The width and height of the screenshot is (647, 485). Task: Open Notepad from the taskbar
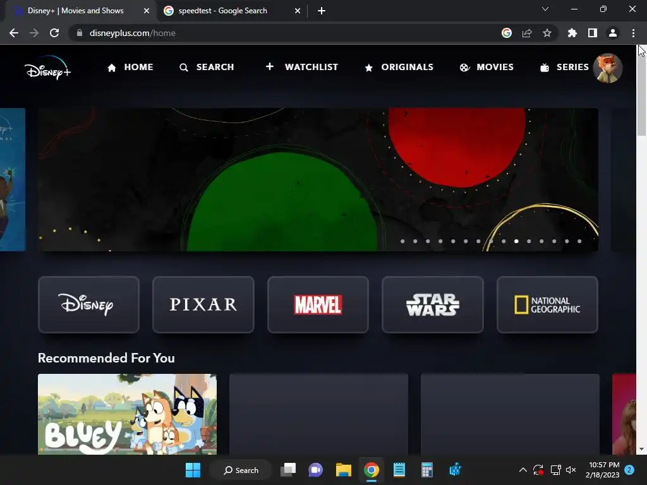click(399, 470)
